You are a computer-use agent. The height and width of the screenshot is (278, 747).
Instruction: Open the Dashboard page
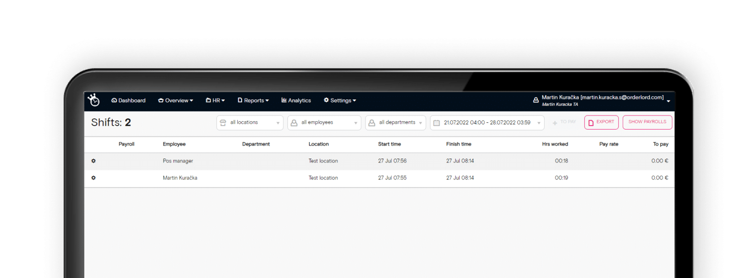(x=129, y=100)
